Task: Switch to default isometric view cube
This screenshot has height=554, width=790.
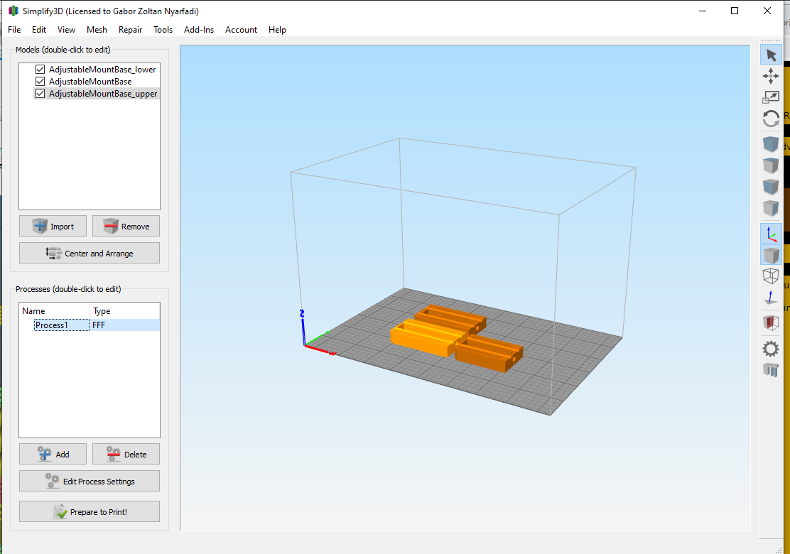Action: pos(771,144)
